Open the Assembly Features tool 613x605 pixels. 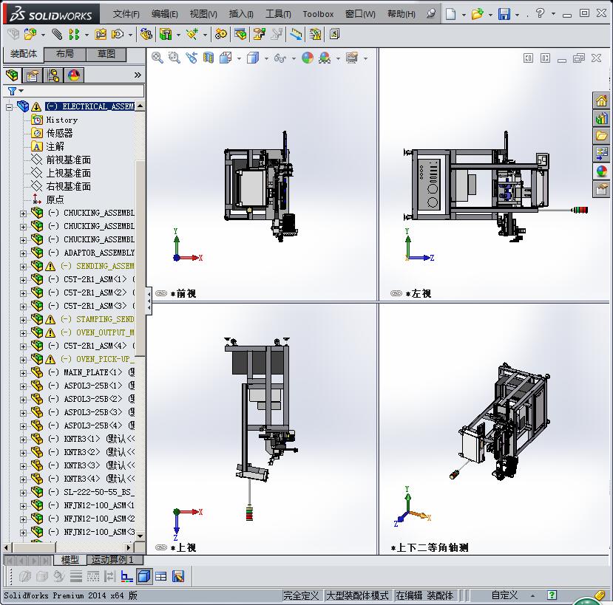[166, 35]
